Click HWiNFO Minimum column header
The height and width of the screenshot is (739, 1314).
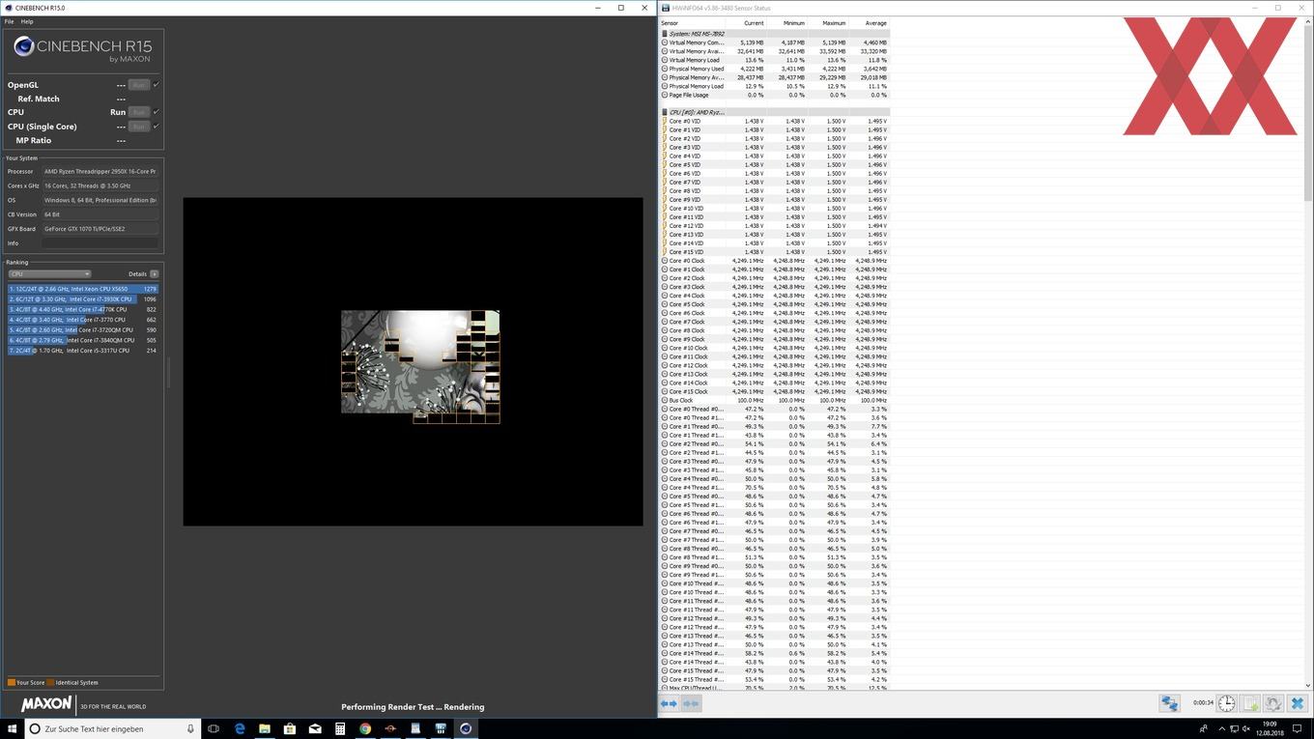coord(786,23)
